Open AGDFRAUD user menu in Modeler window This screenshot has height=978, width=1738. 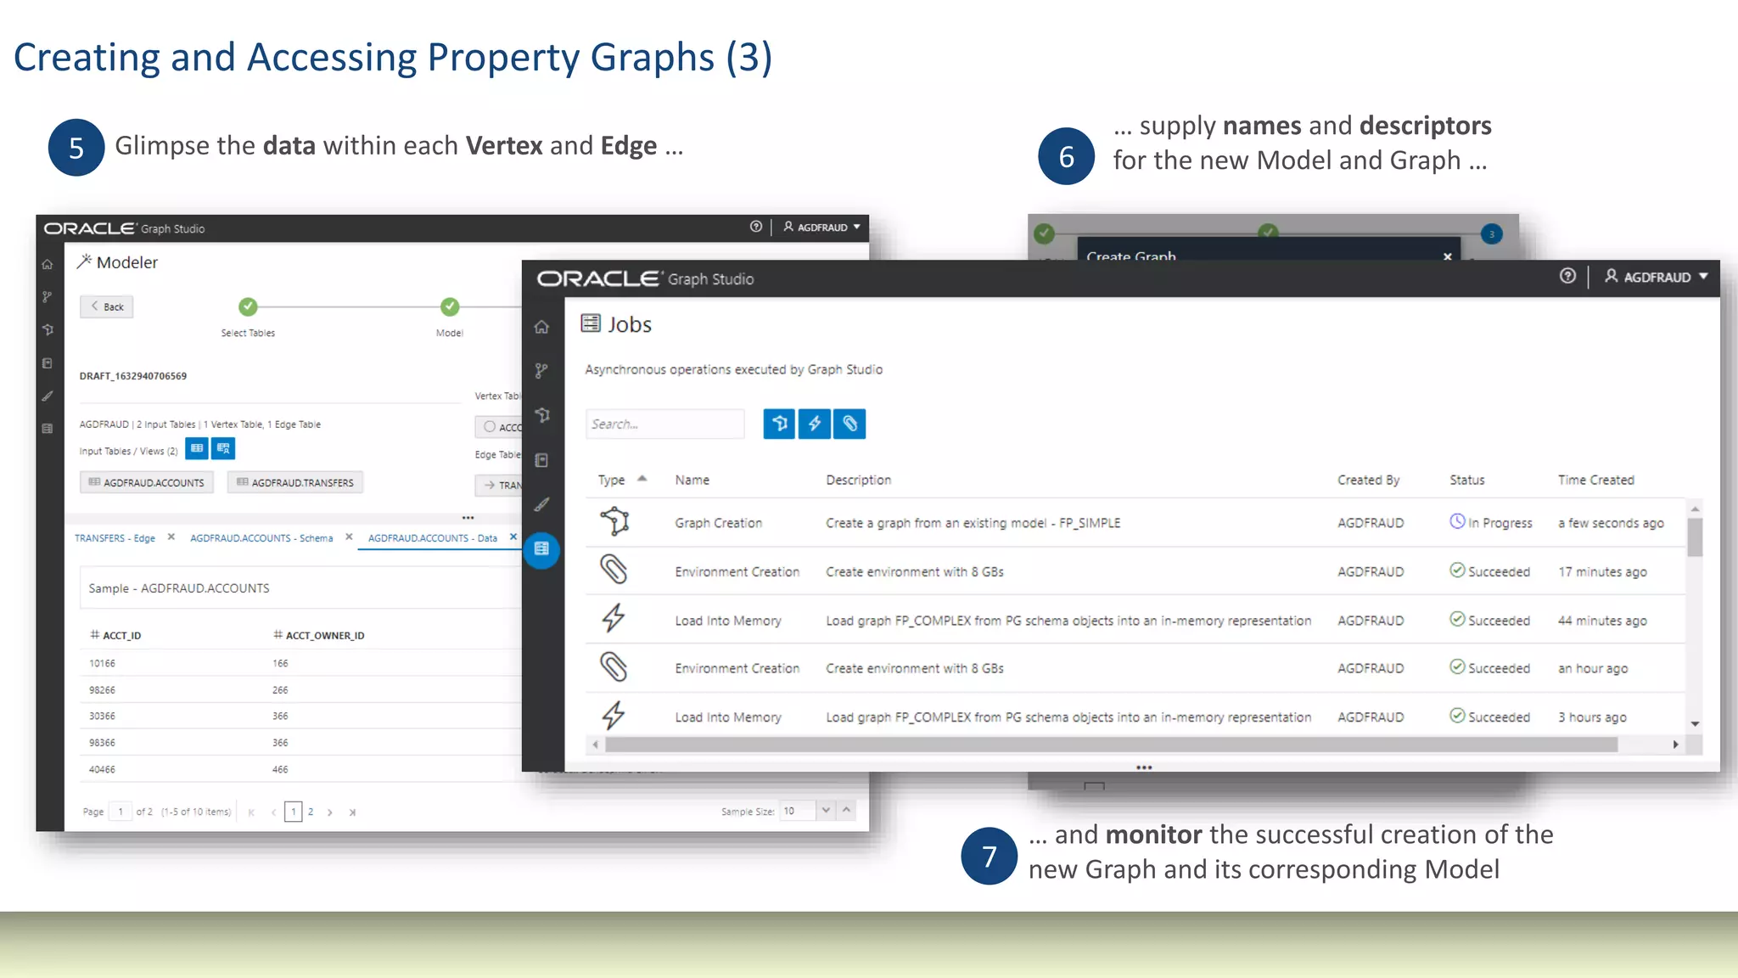821,227
